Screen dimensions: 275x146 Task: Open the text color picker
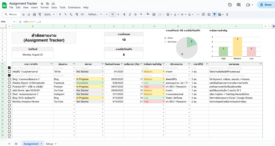click(141, 14)
